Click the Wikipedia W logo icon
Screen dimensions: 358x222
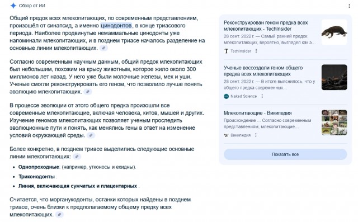pyautogui.click(x=226, y=135)
